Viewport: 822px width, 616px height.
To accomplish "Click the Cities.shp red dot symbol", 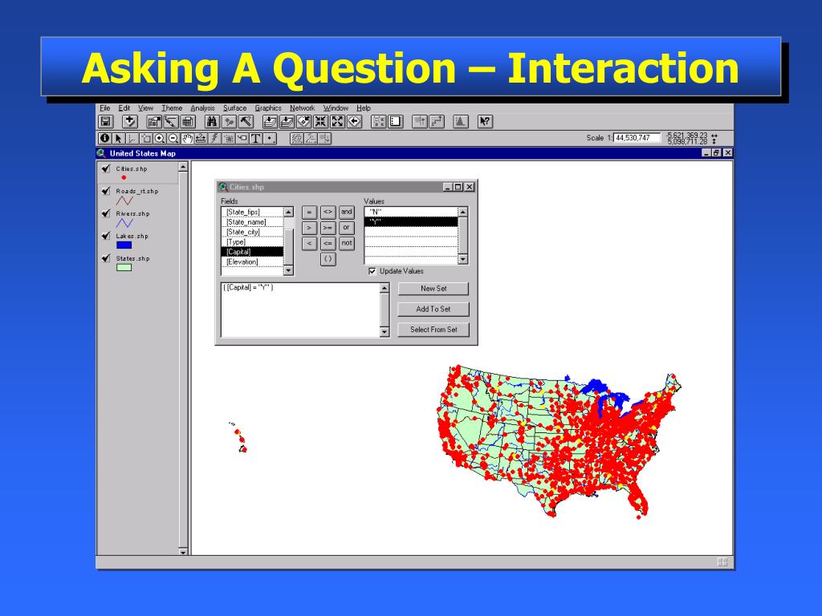I will pyautogui.click(x=124, y=177).
